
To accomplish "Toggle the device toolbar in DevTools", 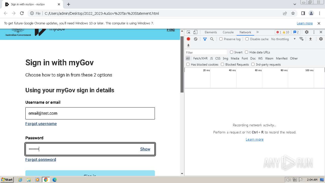I will (x=195, y=32).
